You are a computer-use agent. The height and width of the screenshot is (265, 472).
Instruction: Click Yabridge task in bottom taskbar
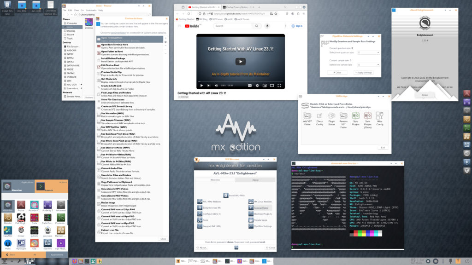pyautogui.click(x=205, y=261)
